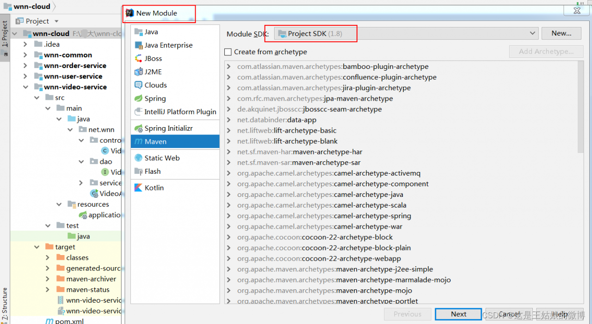Enable Create from archetype checkbox
The width and height of the screenshot is (592, 324).
[x=228, y=52]
